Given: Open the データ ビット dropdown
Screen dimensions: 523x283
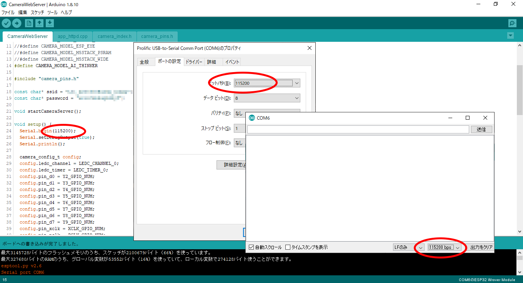Looking at the screenshot, I should click(x=296, y=99).
